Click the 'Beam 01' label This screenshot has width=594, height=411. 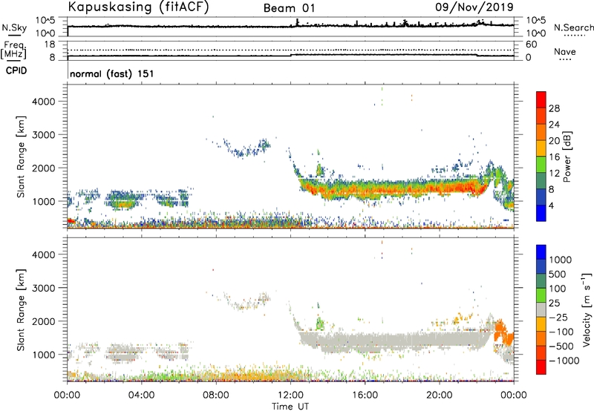point(289,8)
